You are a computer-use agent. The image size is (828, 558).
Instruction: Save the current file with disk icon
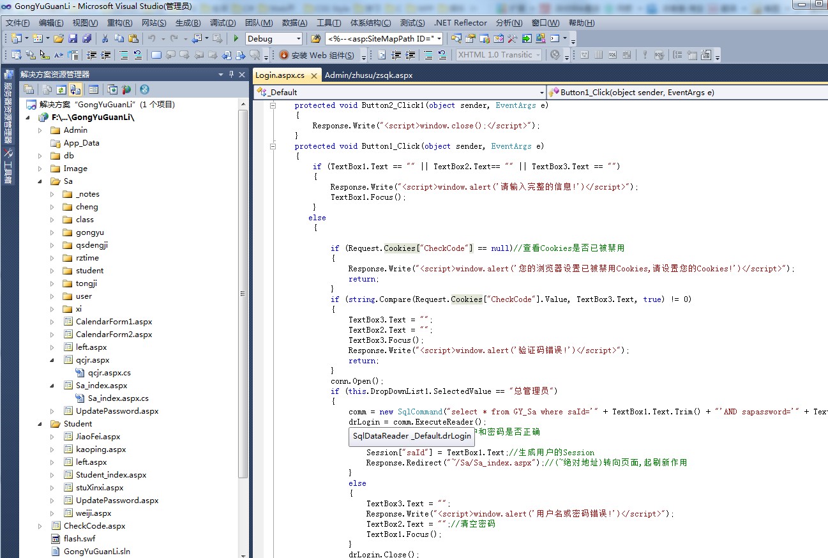(73, 38)
